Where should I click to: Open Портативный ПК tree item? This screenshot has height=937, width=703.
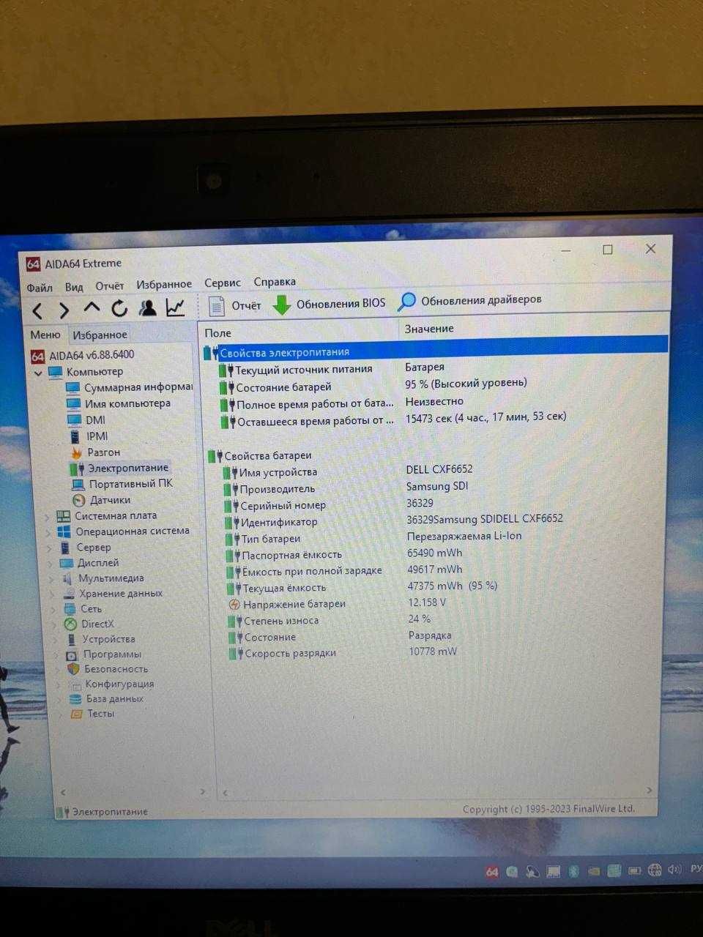[122, 484]
